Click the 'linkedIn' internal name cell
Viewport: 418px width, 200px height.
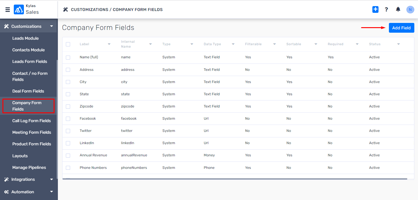[127, 143]
